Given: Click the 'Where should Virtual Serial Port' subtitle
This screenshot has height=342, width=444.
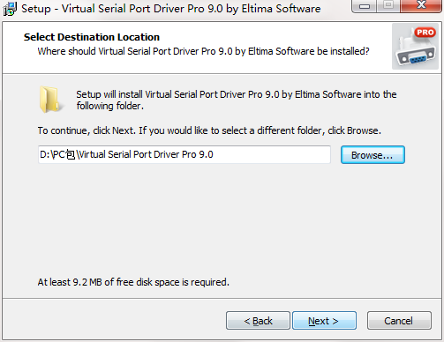Looking at the screenshot, I should click(x=203, y=51).
